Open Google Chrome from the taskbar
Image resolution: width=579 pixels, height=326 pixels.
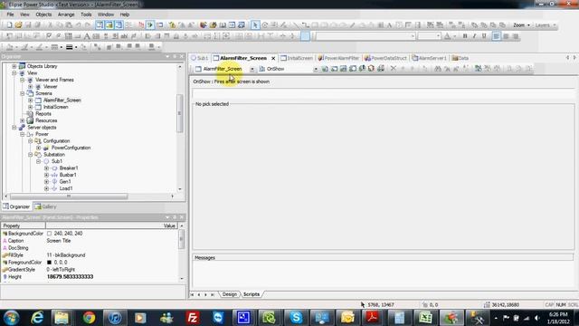[89, 318]
